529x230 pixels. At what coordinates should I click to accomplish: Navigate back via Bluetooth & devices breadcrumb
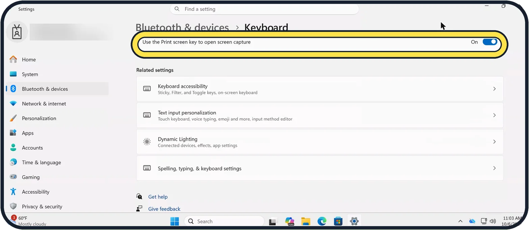tap(182, 27)
